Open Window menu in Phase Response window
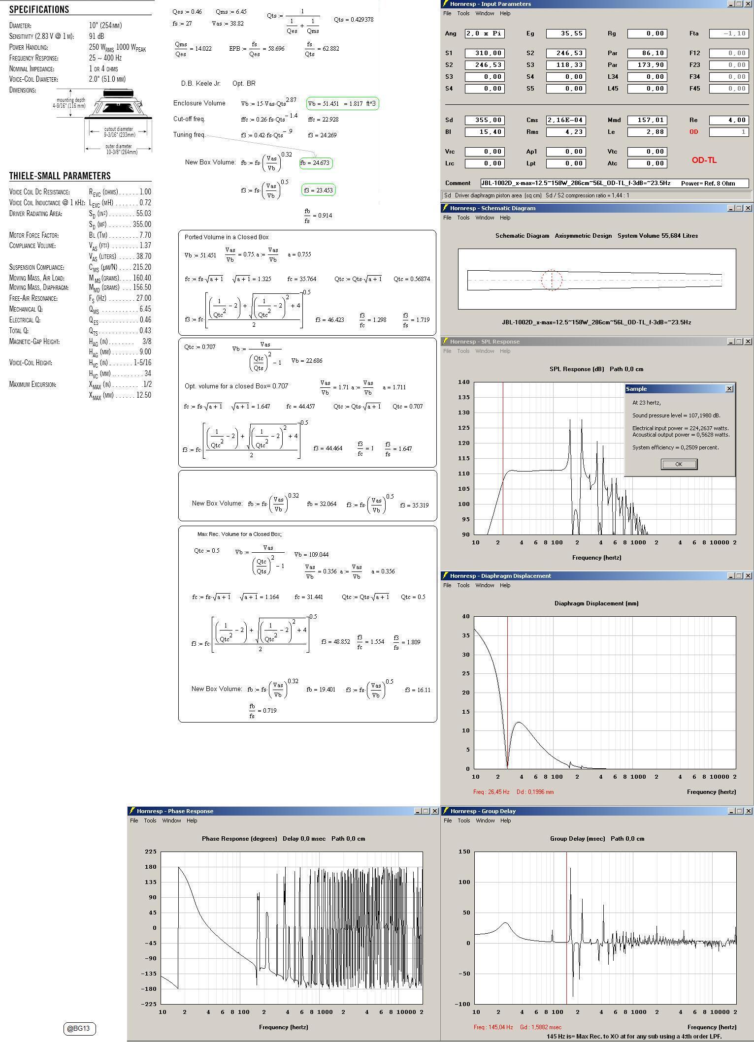 coord(171,821)
